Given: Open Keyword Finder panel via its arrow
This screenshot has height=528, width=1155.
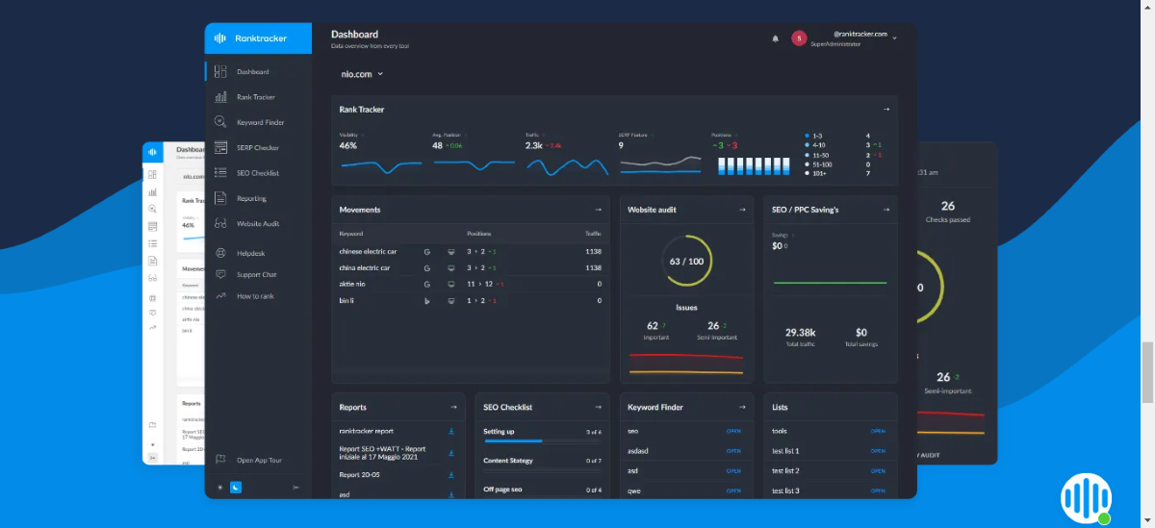Looking at the screenshot, I should (742, 408).
